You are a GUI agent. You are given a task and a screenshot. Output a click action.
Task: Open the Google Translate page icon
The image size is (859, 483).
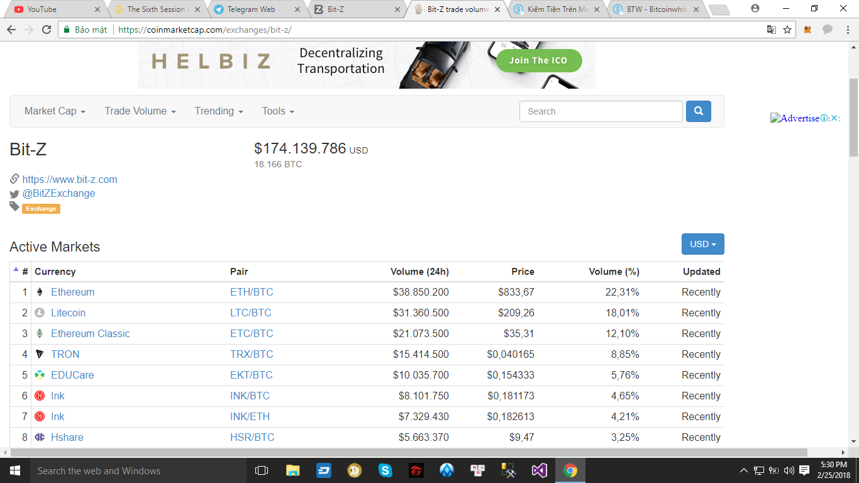[x=771, y=30]
